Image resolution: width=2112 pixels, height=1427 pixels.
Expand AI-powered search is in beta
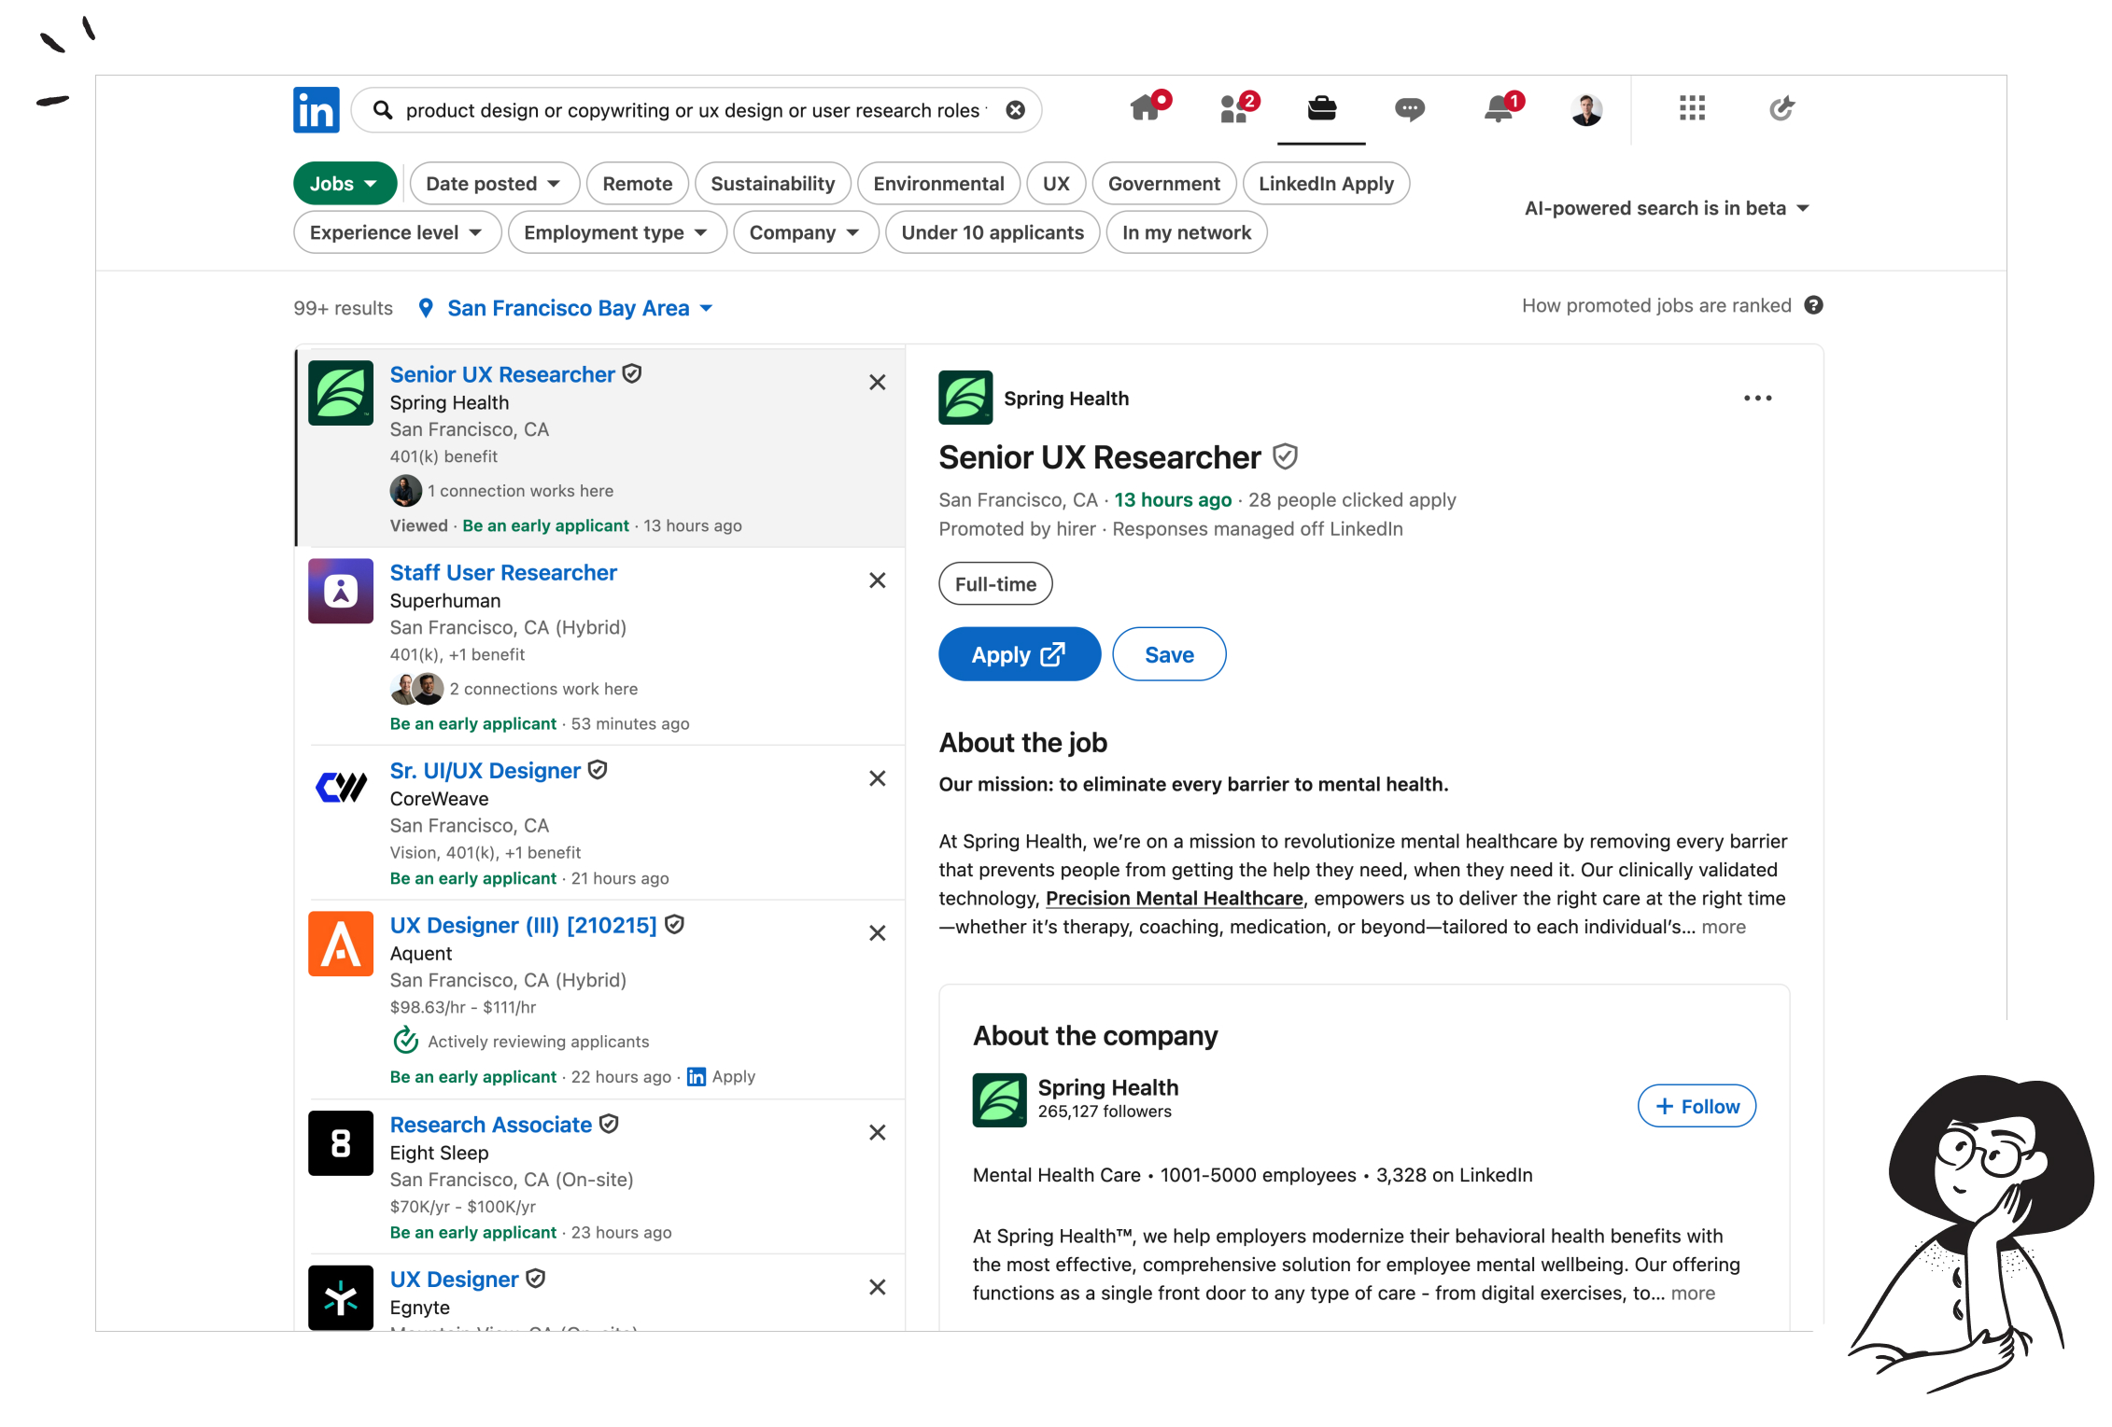[1667, 208]
